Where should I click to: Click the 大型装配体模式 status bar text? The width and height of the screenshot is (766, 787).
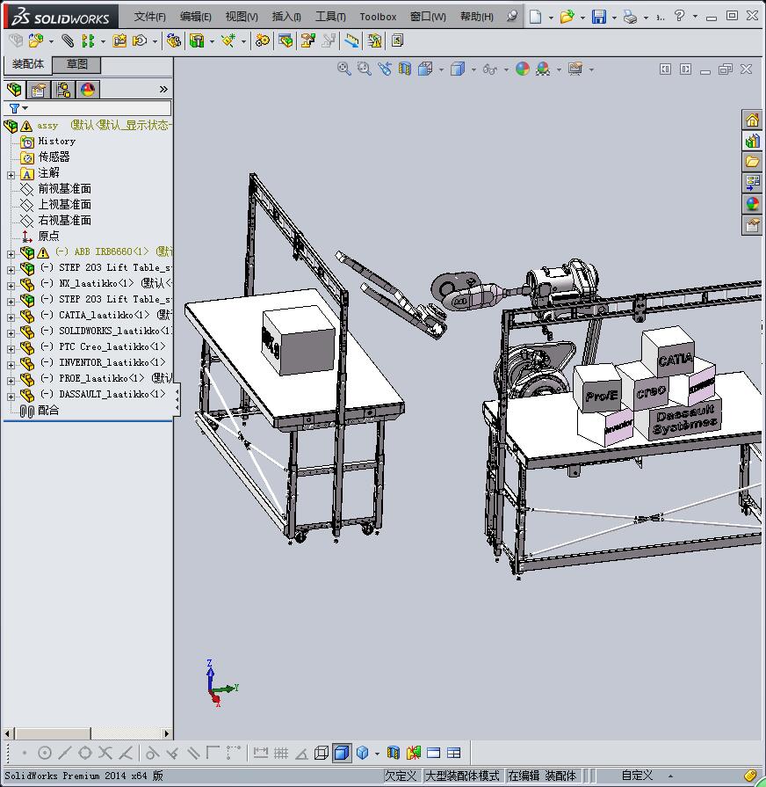462,776
